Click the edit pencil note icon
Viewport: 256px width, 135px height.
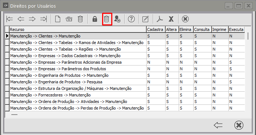[146, 19]
